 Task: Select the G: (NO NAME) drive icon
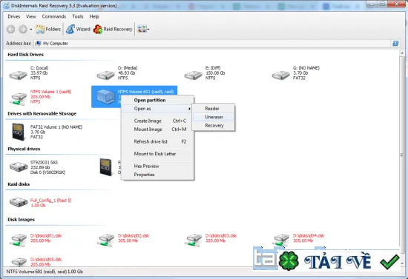(x=280, y=75)
